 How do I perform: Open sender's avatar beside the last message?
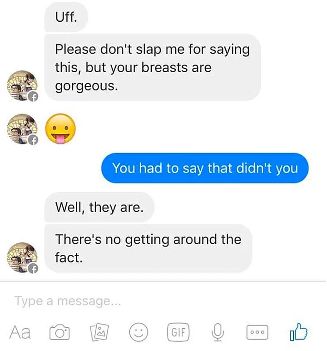(x=22, y=257)
